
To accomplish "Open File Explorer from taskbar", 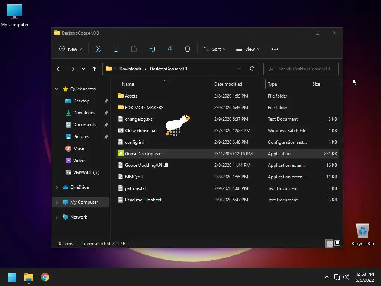I will pos(28,277).
